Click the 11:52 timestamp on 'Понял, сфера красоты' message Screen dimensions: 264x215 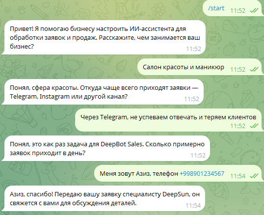191,99
